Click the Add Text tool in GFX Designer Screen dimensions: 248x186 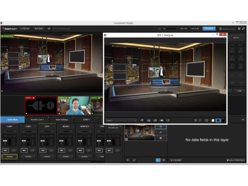[142, 121]
